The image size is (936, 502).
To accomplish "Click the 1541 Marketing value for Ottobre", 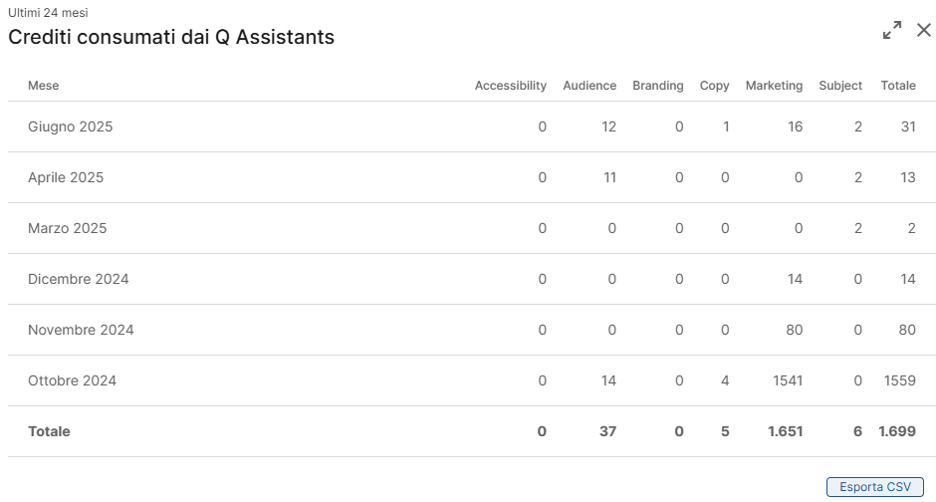I will pyautogui.click(x=788, y=380).
